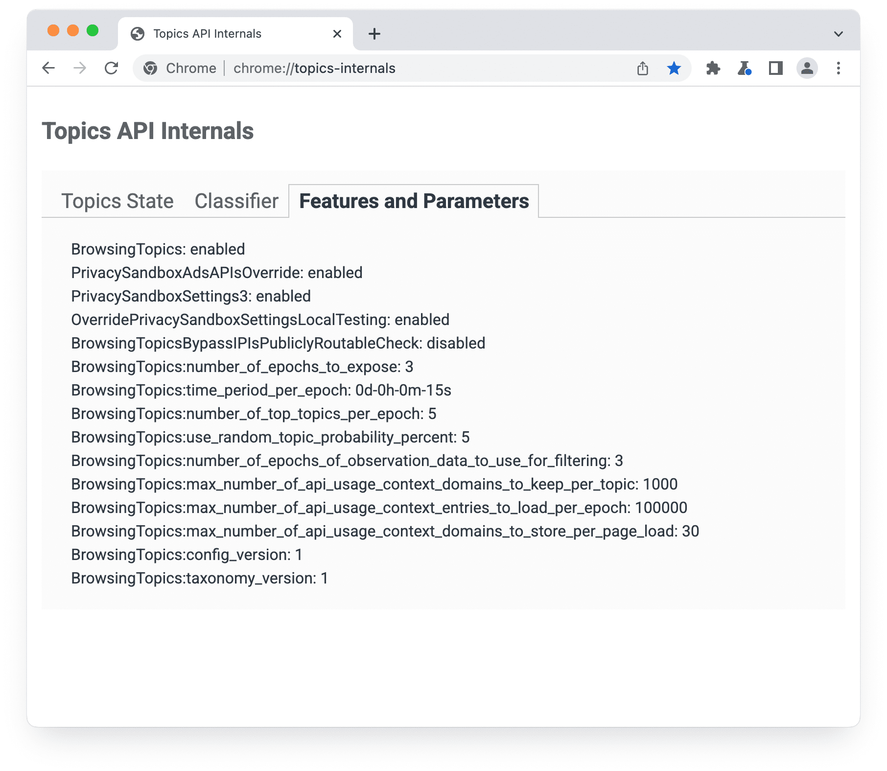887x771 pixels.
Task: Select the Features and Parameters tab
Action: tap(414, 201)
